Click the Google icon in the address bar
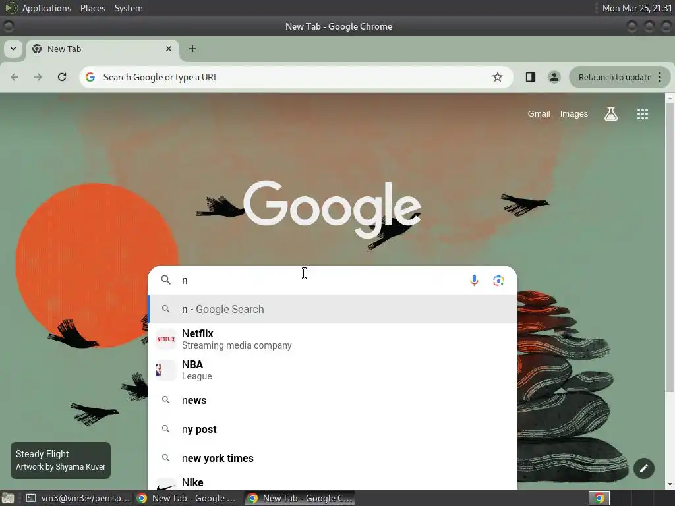The image size is (675, 506). point(90,78)
